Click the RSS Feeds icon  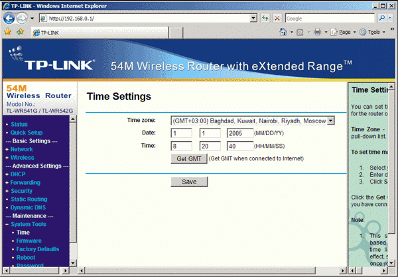[300, 32]
